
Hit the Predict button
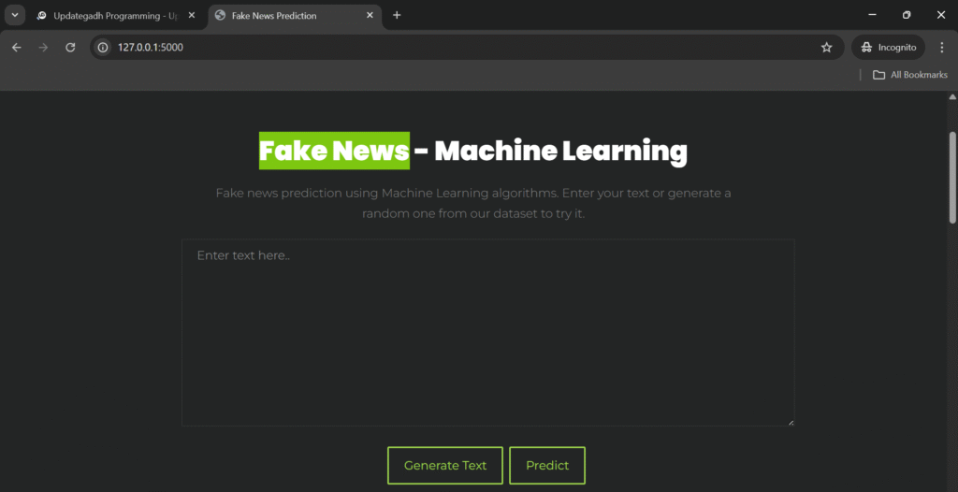pos(547,465)
